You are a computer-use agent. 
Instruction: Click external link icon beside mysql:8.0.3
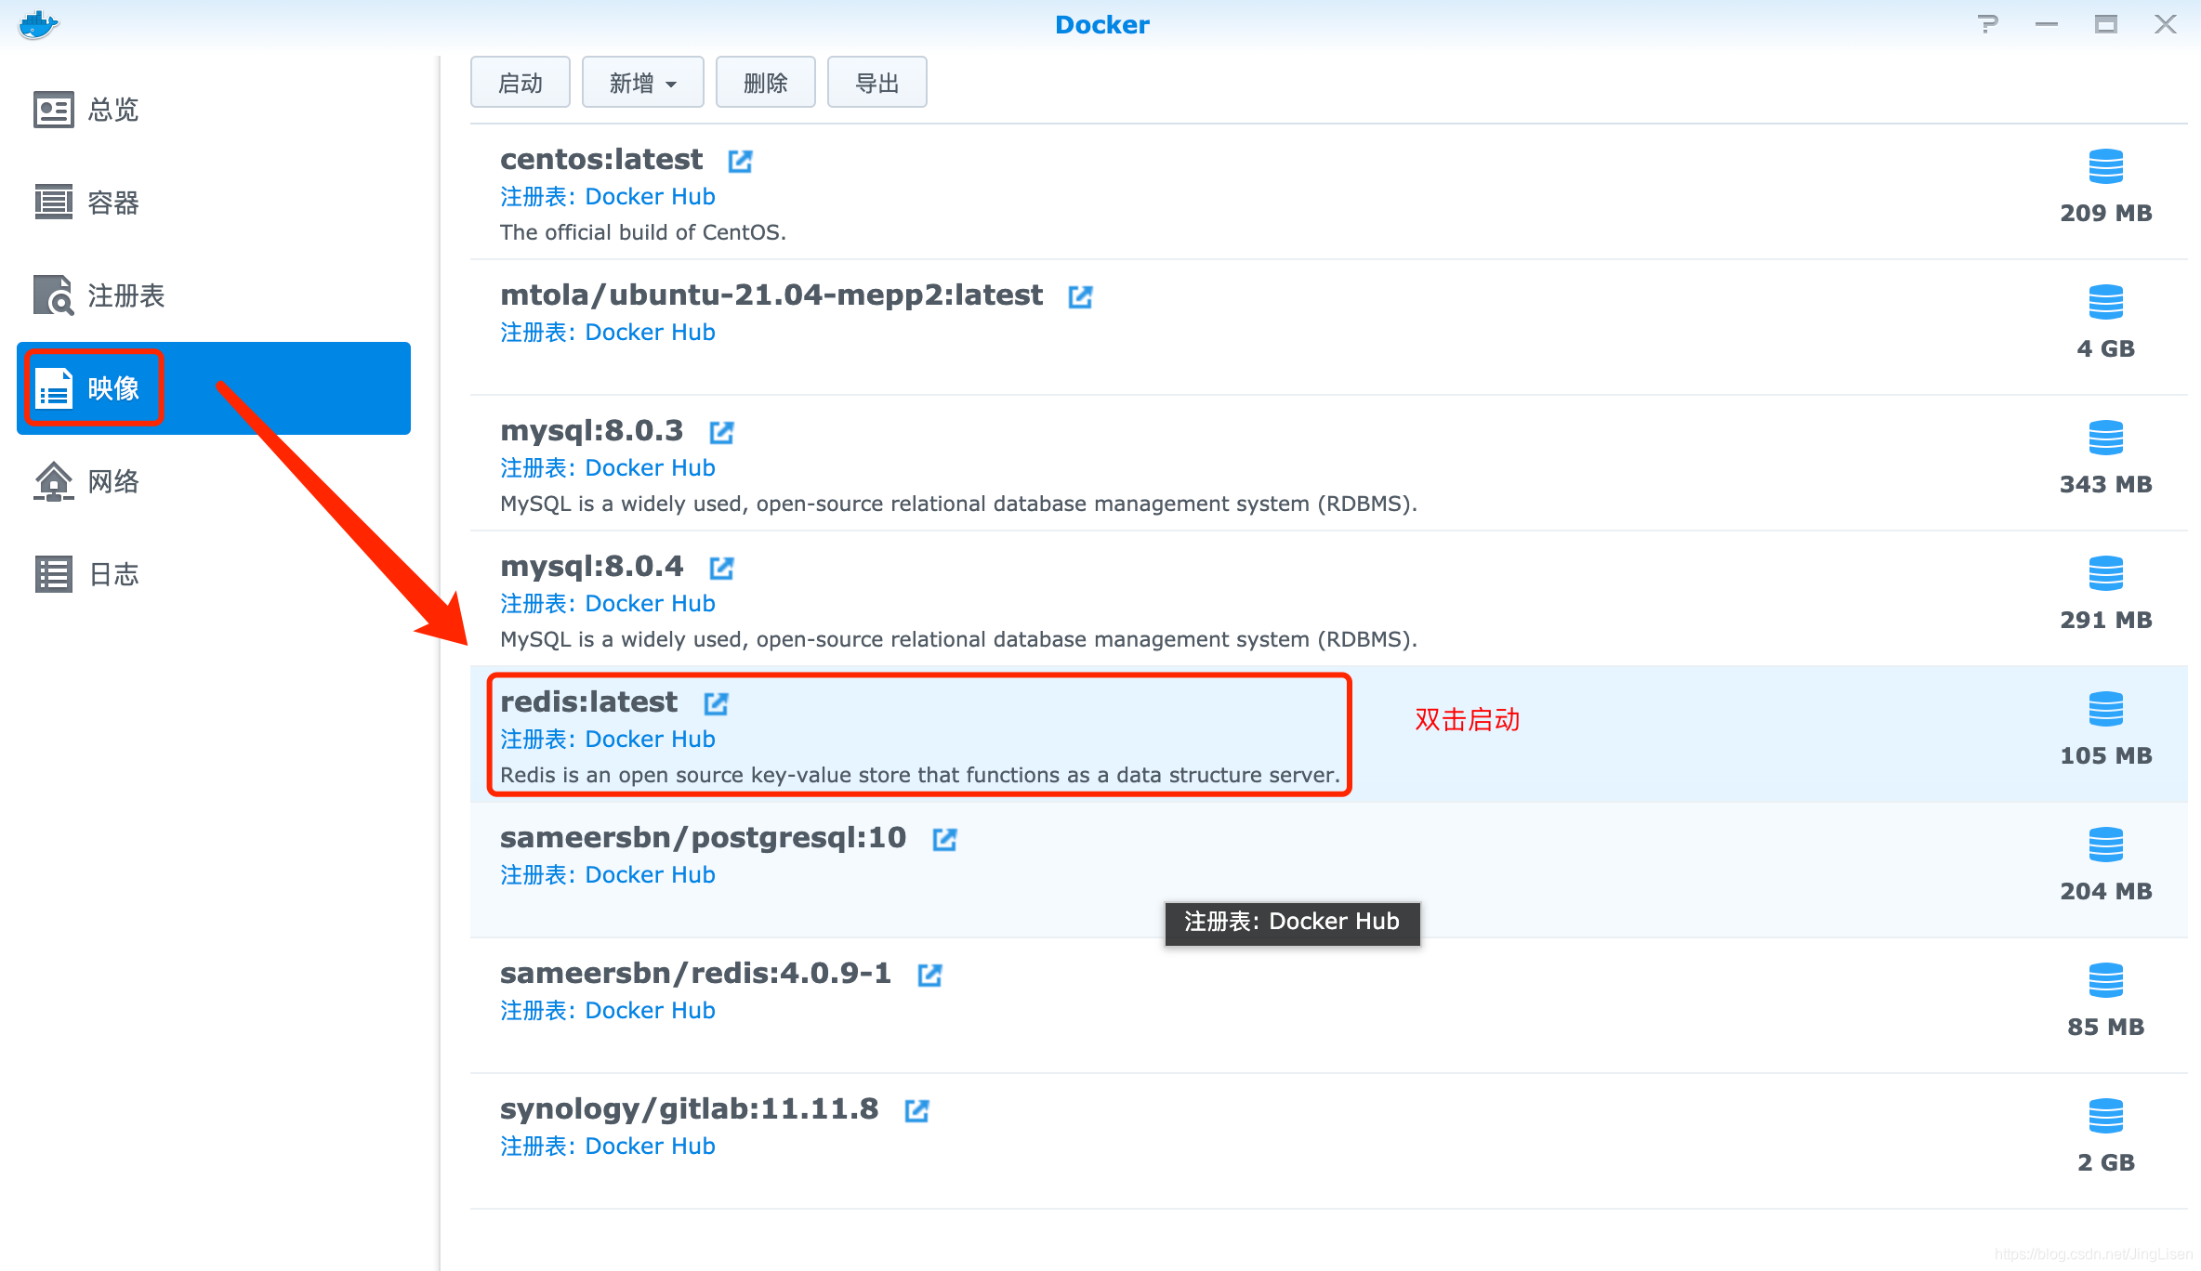click(x=721, y=432)
